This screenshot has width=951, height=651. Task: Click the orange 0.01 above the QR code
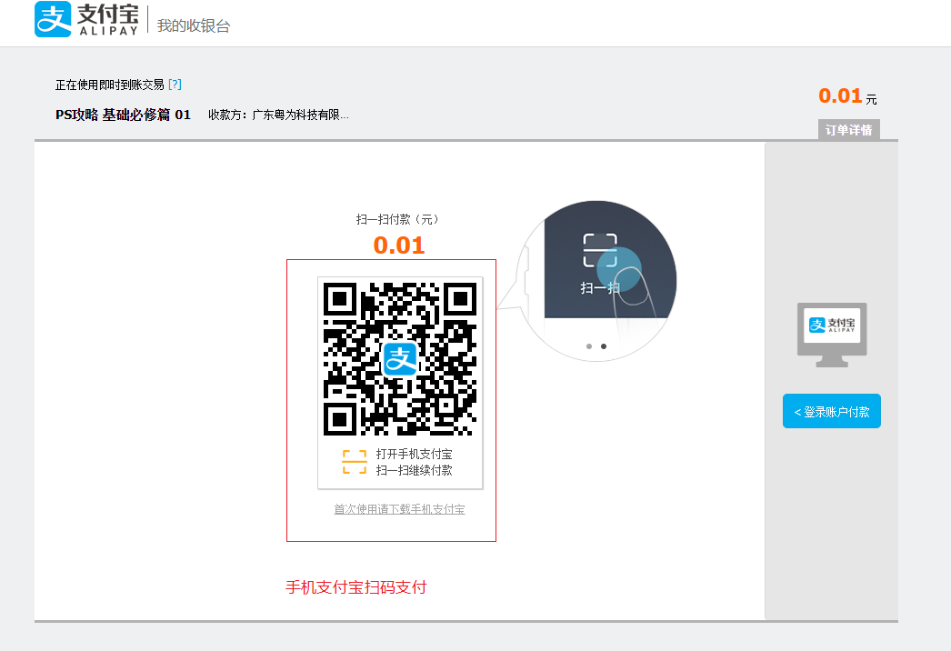399,245
